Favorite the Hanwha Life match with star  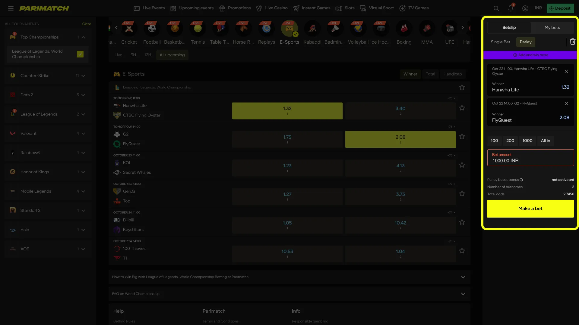pyautogui.click(x=462, y=108)
